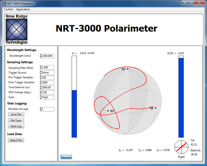Viewport: 207px width, 166px height.
Task: Click the Time Interval stepper arrows
Action: pyautogui.click(x=40, y=87)
